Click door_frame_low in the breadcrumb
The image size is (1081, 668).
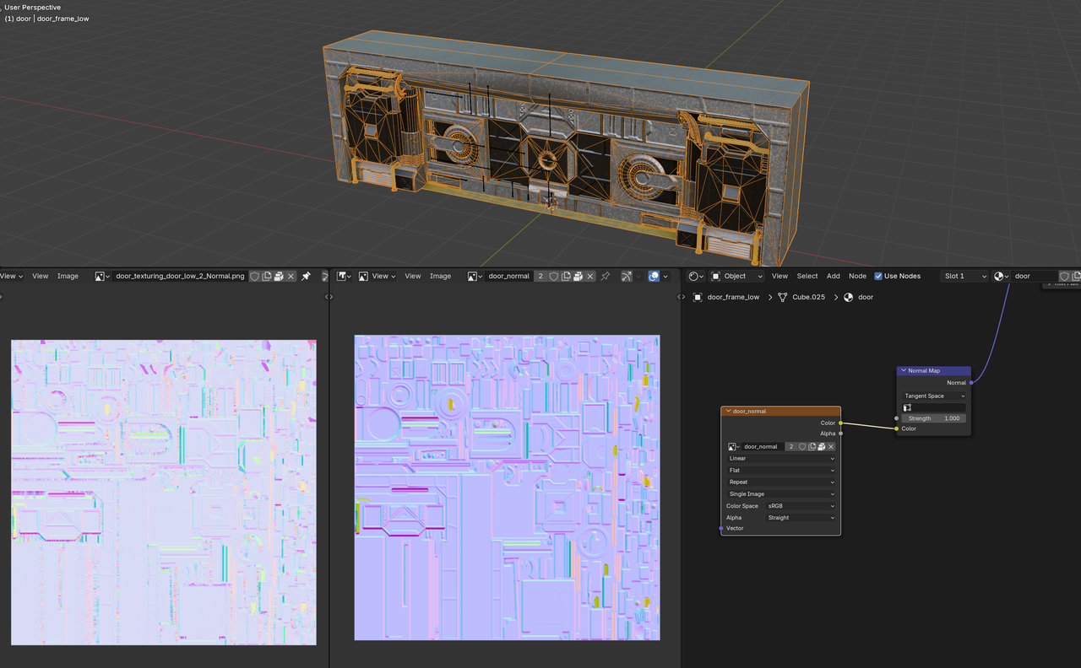point(733,297)
